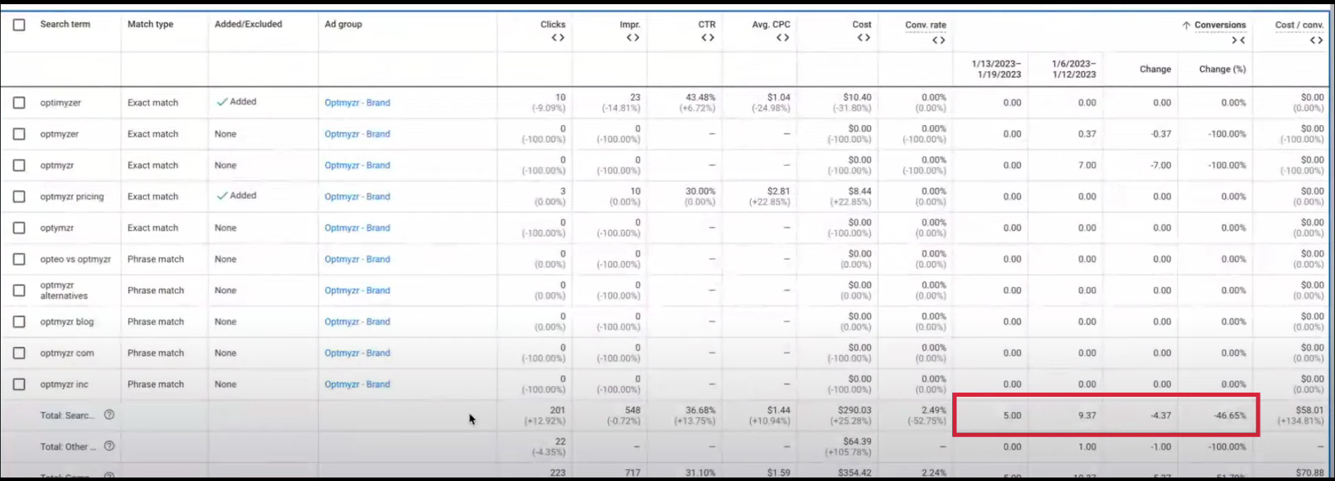
Task: Tick the optymzr row checkbox
Action: [19, 228]
